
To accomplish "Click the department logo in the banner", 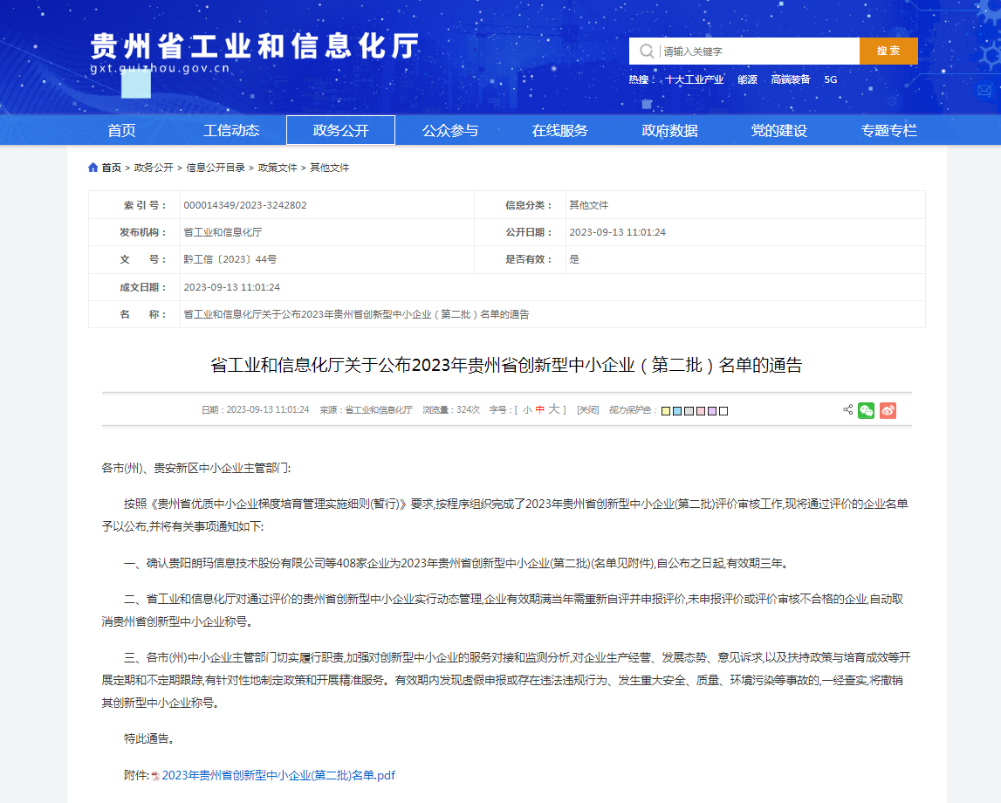I will (253, 48).
